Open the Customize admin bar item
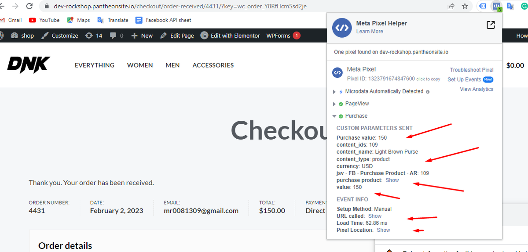Viewport: 528px width, 252px height. [x=59, y=36]
